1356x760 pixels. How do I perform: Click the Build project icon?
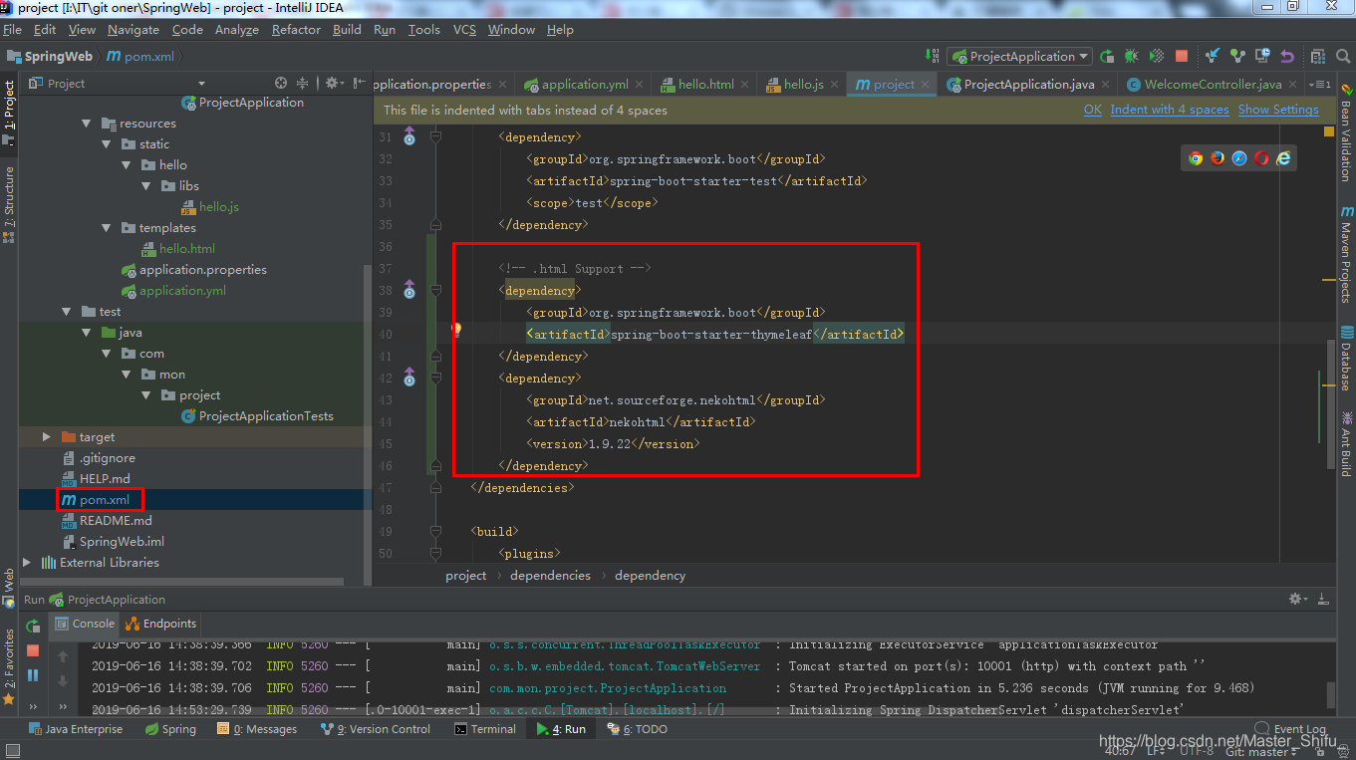(x=933, y=57)
